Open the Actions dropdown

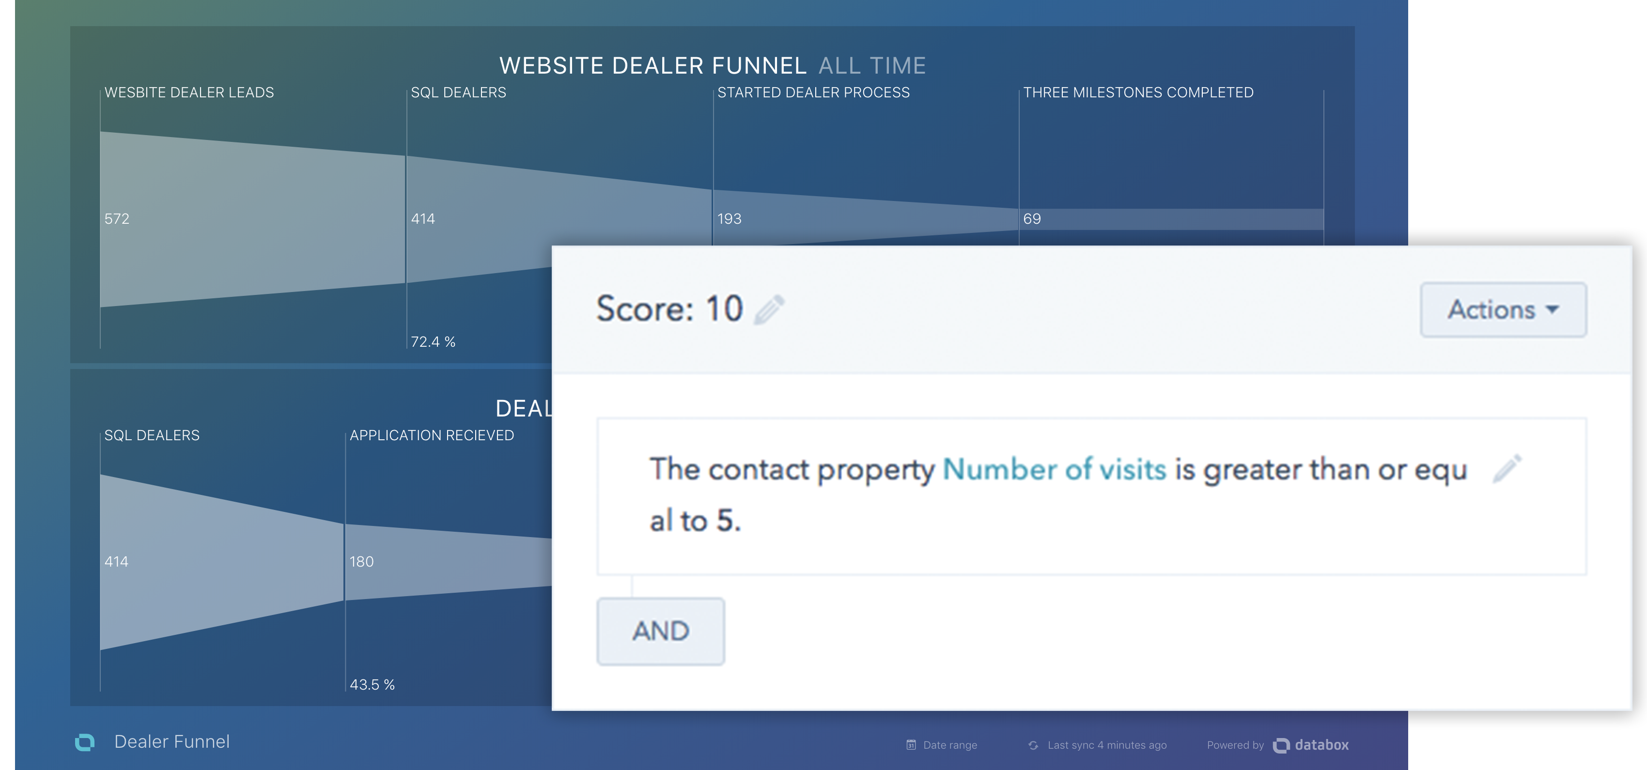click(1503, 309)
